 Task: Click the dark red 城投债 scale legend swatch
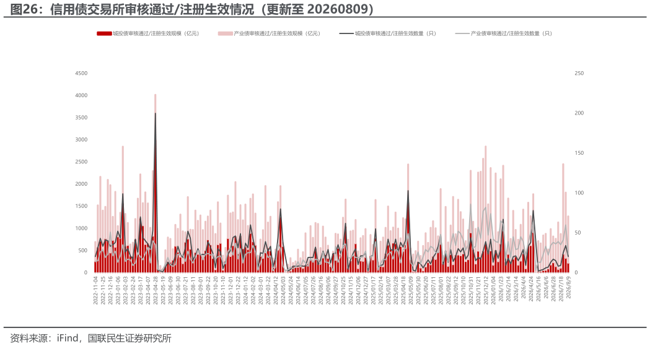click(x=104, y=33)
